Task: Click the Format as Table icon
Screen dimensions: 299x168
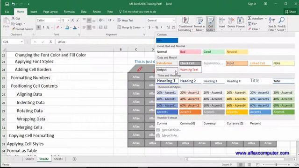Action: tap(199, 21)
